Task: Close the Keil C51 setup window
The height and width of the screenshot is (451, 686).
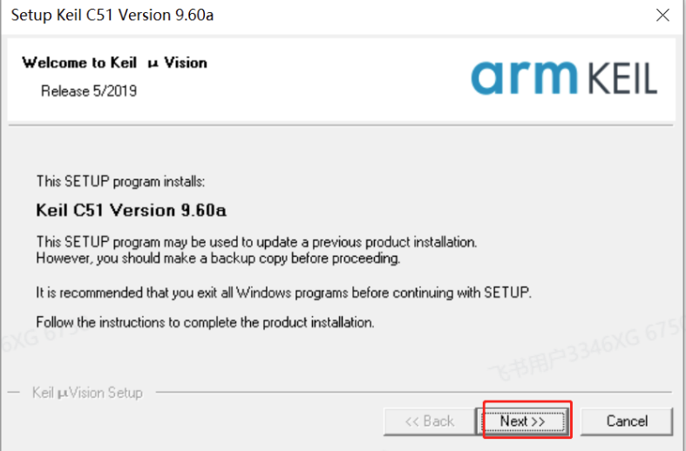Action: tap(662, 16)
